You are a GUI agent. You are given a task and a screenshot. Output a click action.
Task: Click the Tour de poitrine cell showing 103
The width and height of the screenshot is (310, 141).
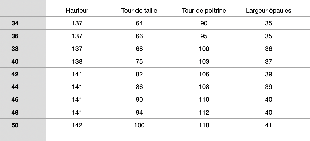[x=204, y=61]
